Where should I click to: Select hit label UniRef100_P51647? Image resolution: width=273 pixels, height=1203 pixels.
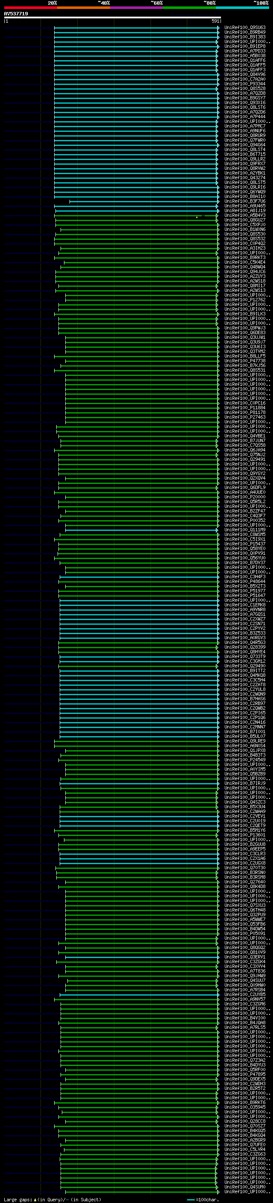pyautogui.click(x=245, y=595)
